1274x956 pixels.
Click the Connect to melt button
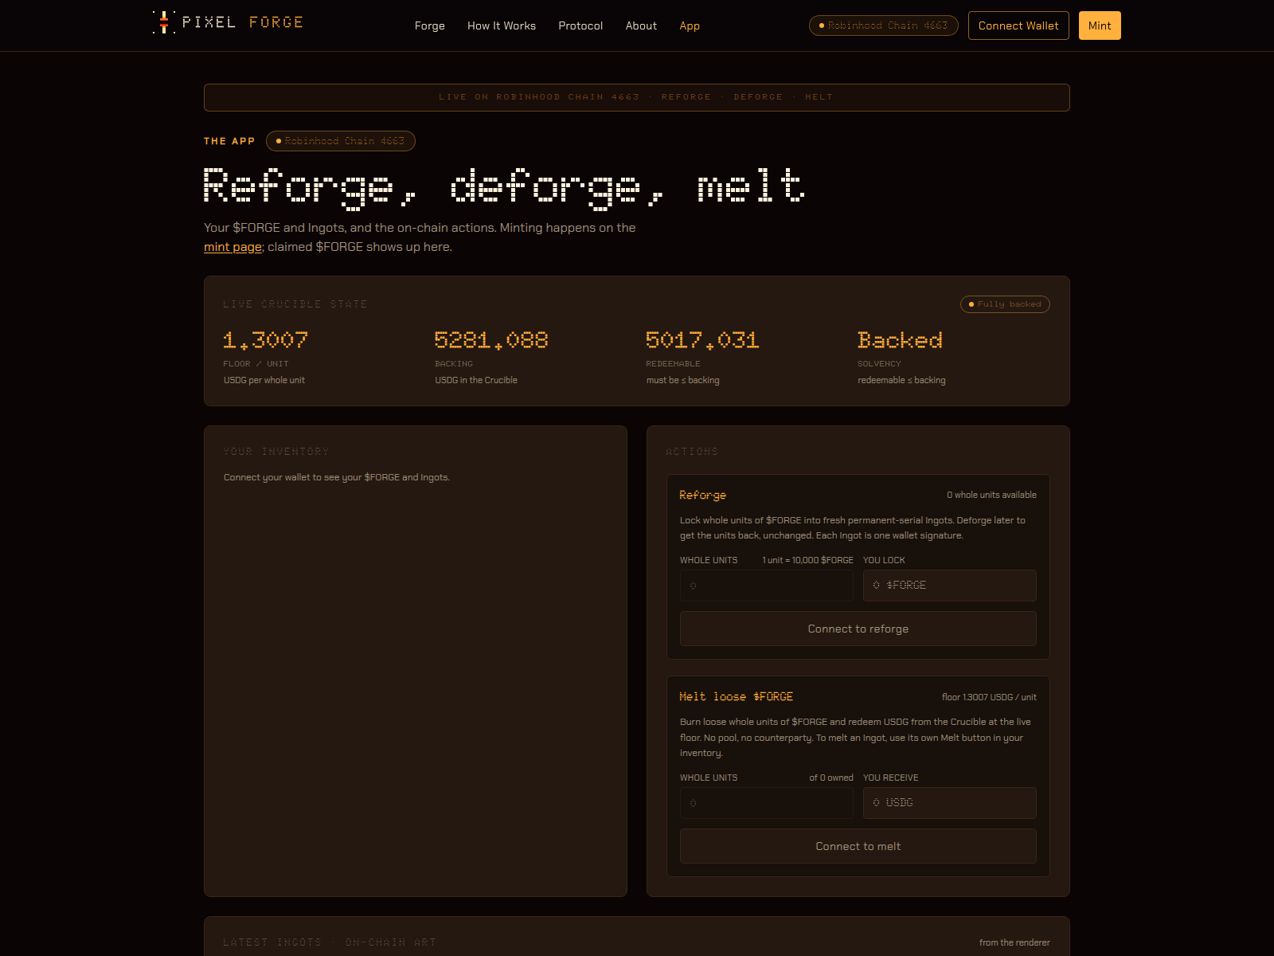[x=858, y=846]
